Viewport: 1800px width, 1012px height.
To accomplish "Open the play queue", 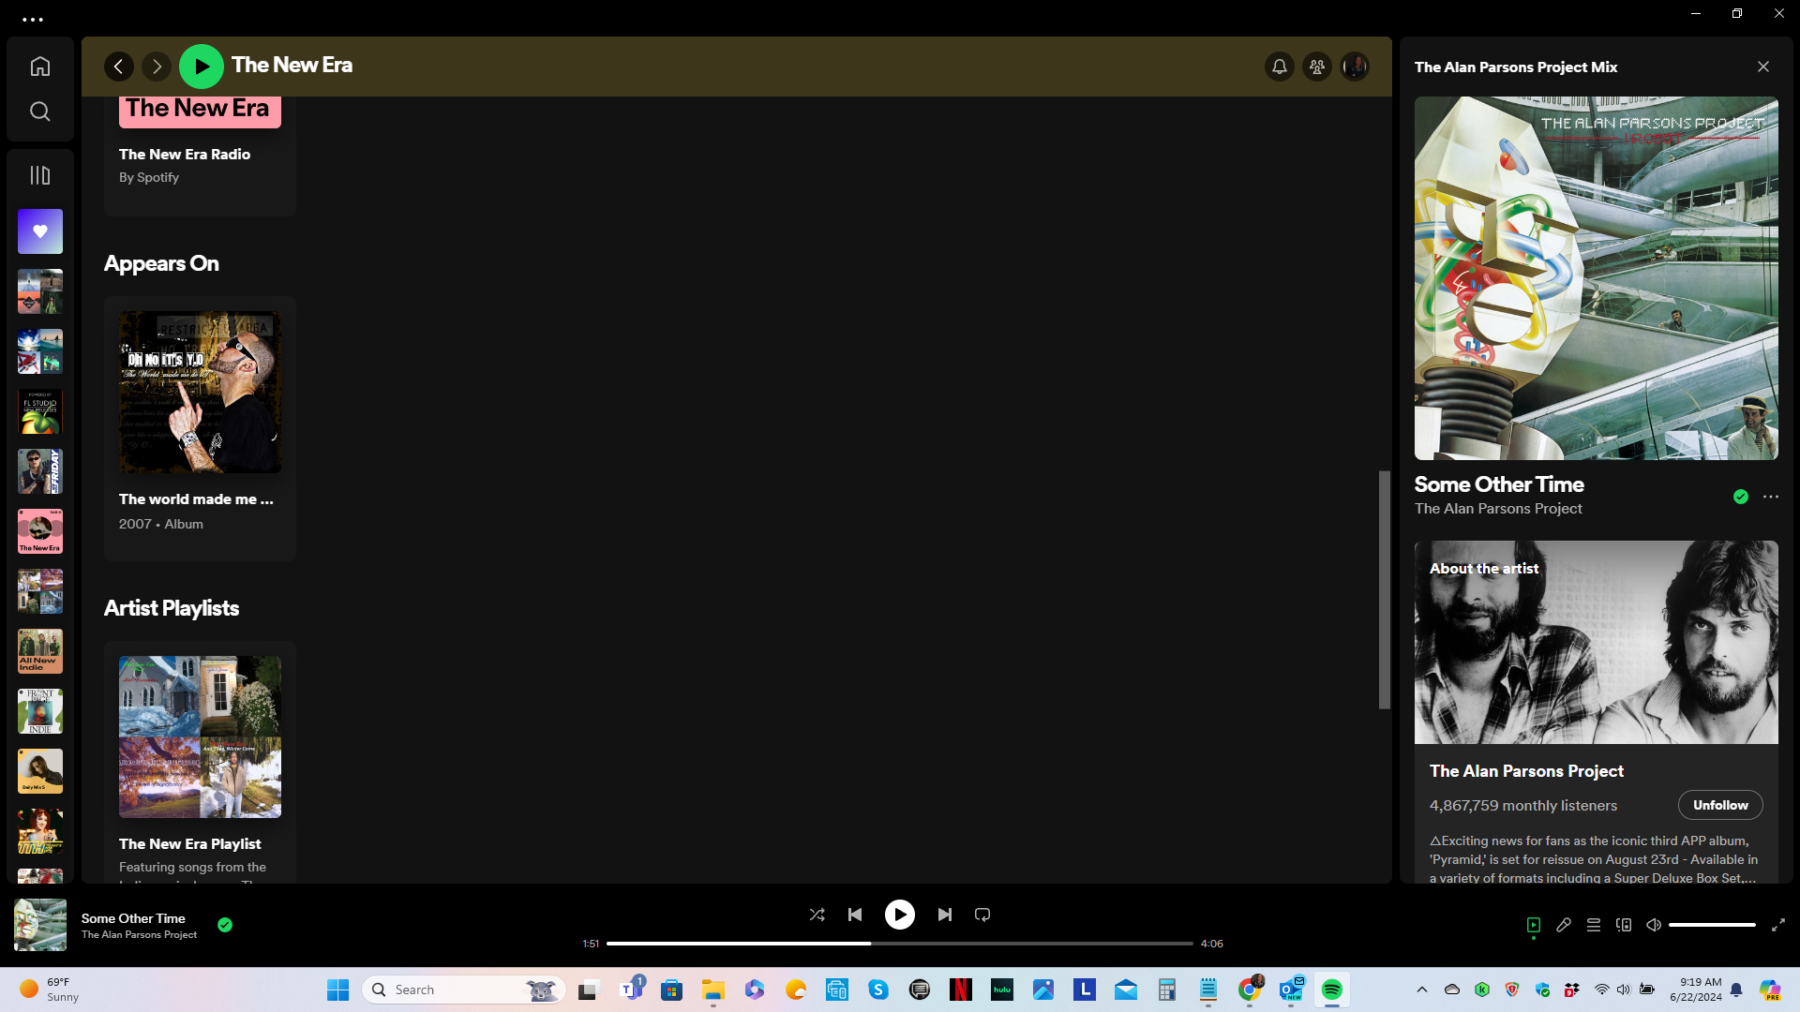I will click(1594, 925).
